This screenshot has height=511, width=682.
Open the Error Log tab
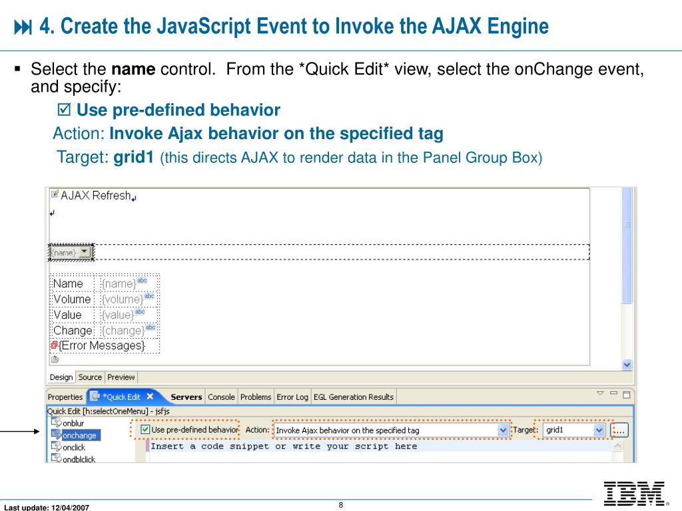(292, 397)
